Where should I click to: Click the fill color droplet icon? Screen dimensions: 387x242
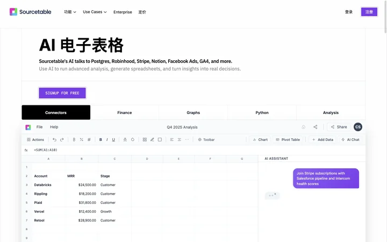click(133, 139)
